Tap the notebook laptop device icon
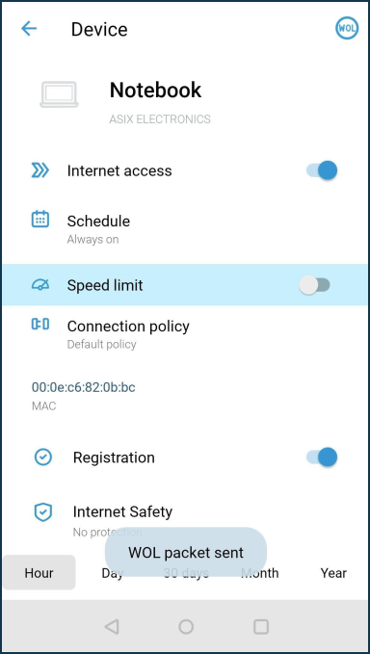 click(59, 94)
